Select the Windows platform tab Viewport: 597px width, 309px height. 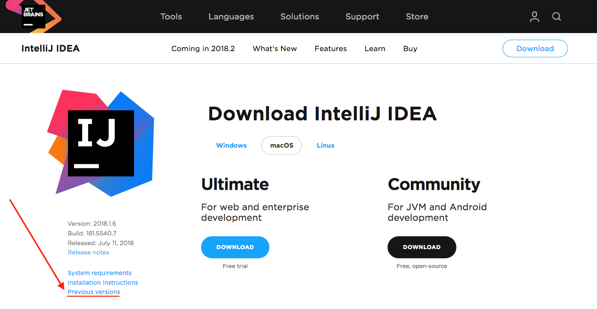231,145
